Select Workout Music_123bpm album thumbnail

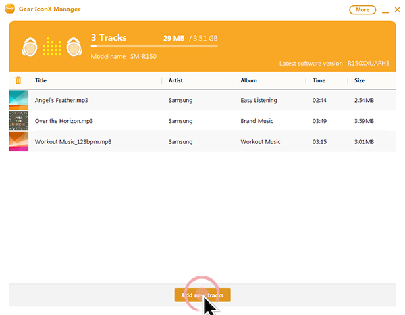[19, 142]
